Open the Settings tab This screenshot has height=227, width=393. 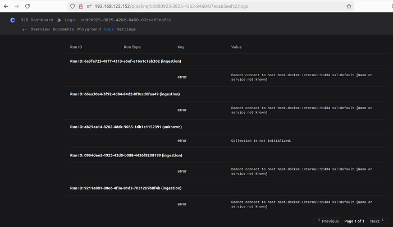click(x=126, y=29)
